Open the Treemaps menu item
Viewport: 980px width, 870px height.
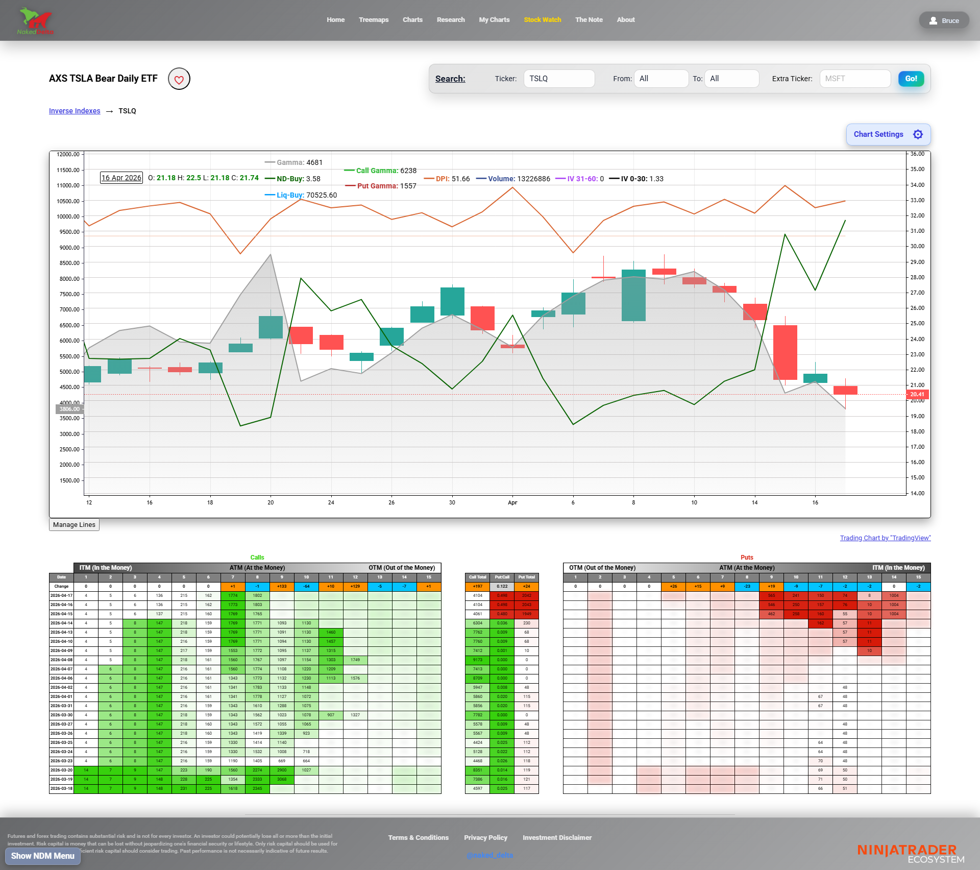[x=374, y=20]
